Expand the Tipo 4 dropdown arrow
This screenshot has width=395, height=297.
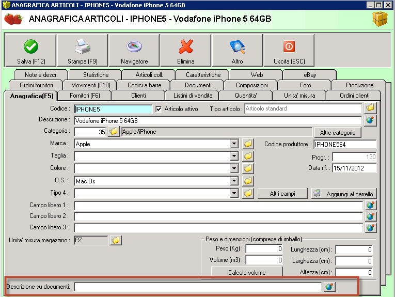click(x=234, y=193)
